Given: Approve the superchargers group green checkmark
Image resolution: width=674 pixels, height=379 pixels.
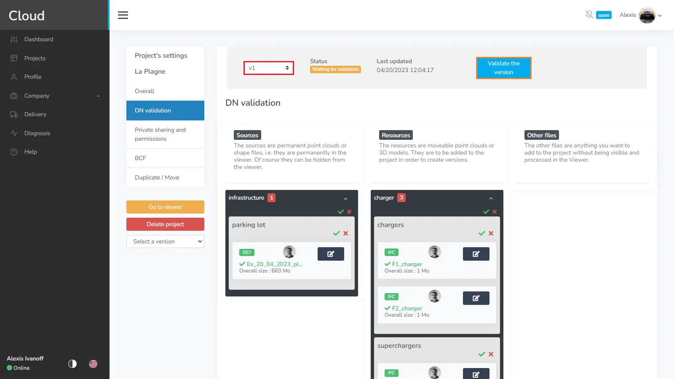Looking at the screenshot, I should click(x=481, y=354).
